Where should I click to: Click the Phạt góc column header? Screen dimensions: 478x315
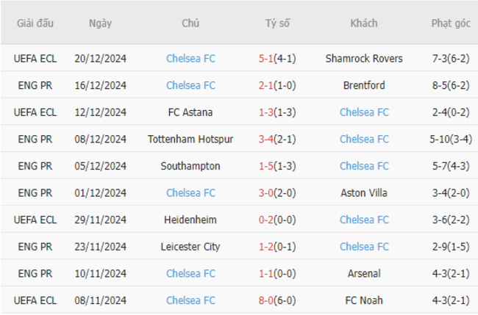[x=451, y=23]
